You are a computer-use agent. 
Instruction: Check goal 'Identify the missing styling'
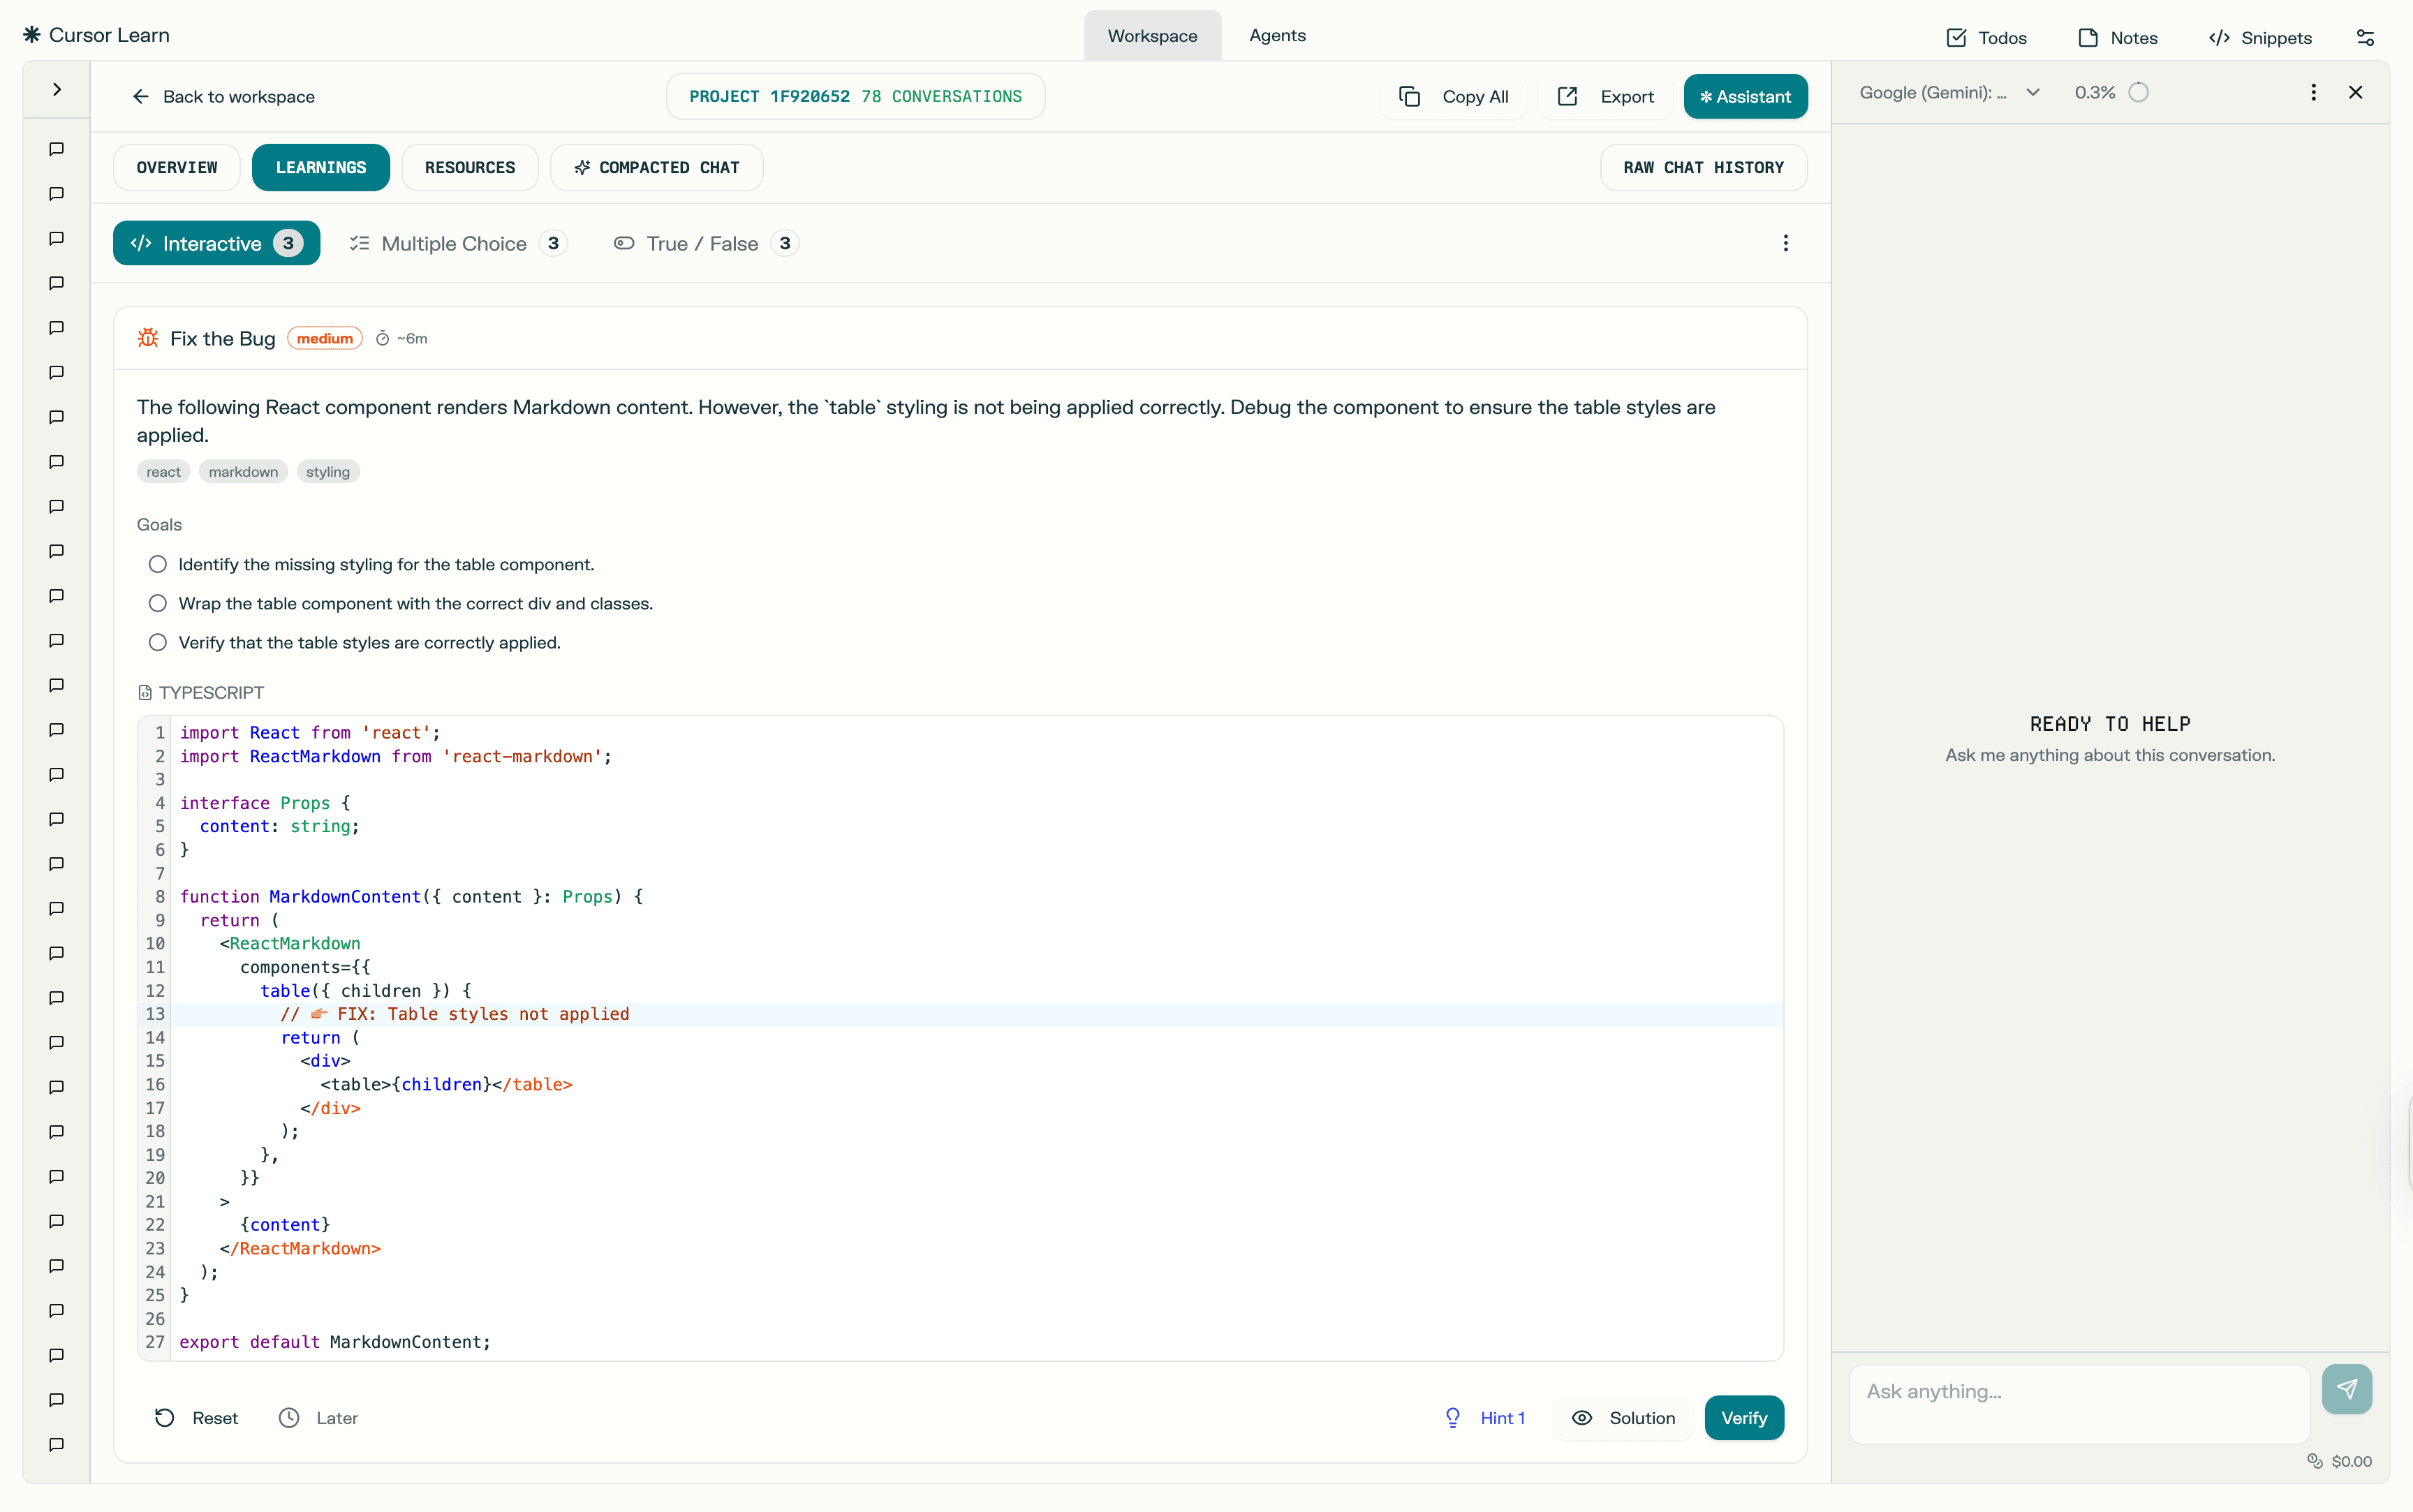click(157, 564)
